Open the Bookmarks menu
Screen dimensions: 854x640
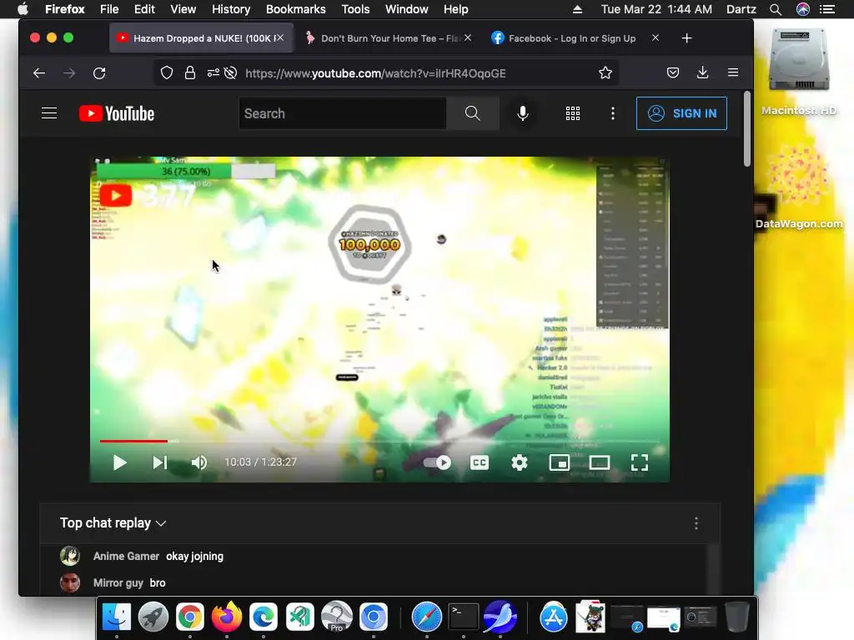point(296,9)
